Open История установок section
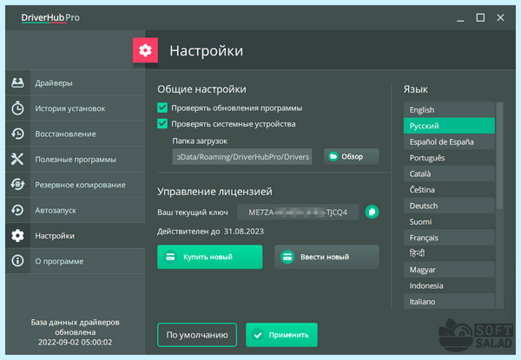The width and height of the screenshot is (521, 360). (x=76, y=108)
